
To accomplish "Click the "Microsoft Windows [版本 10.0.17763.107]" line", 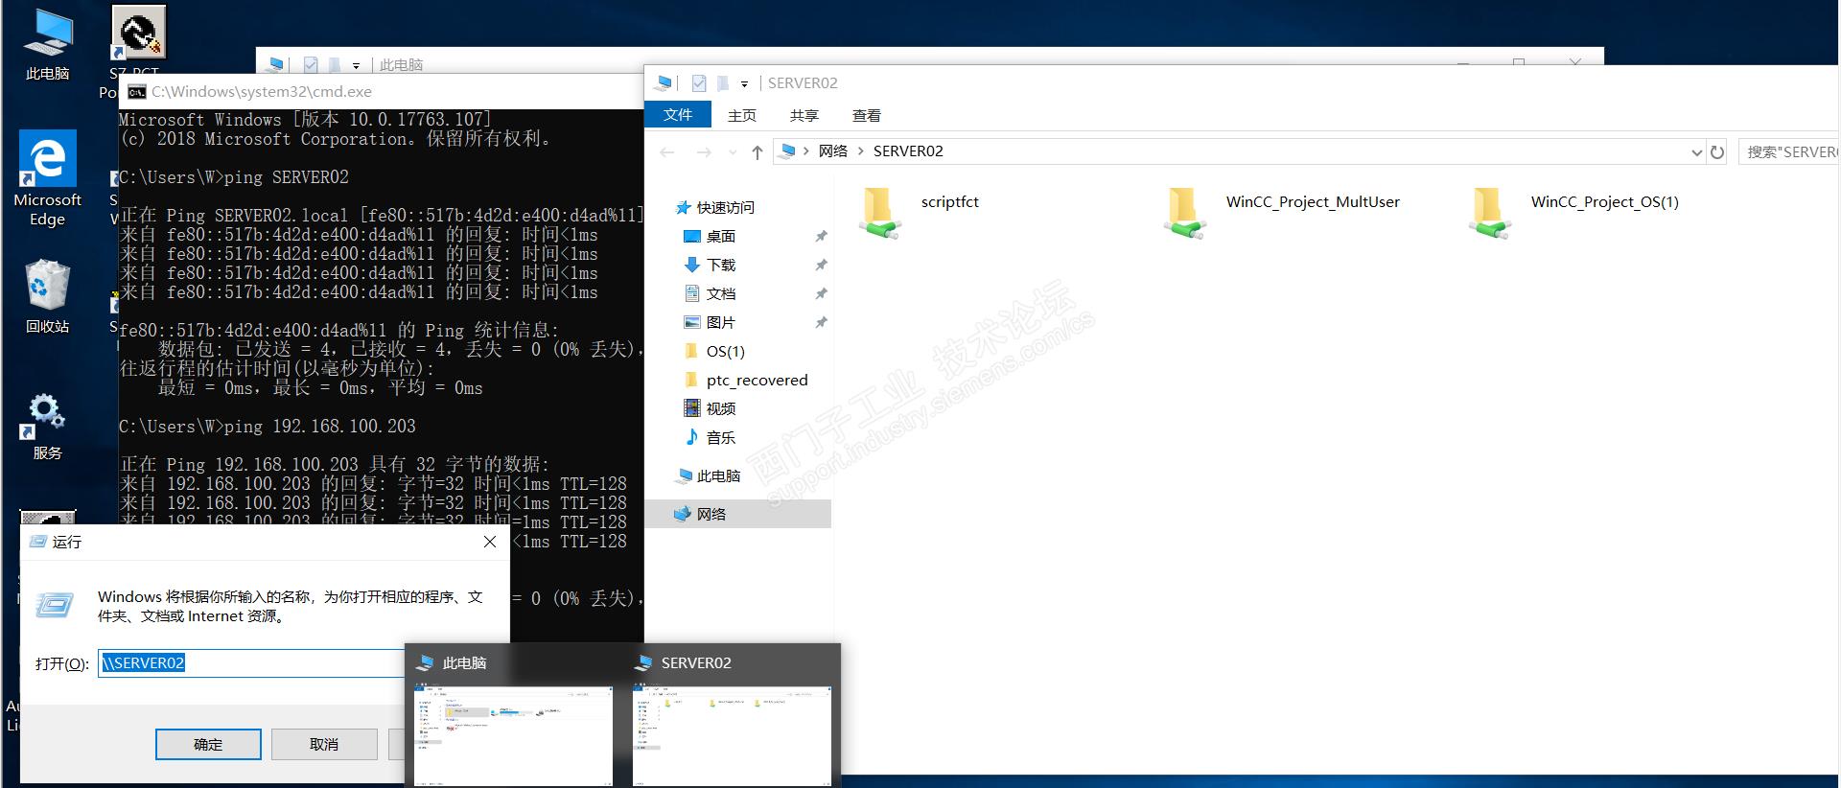I will coord(306,120).
